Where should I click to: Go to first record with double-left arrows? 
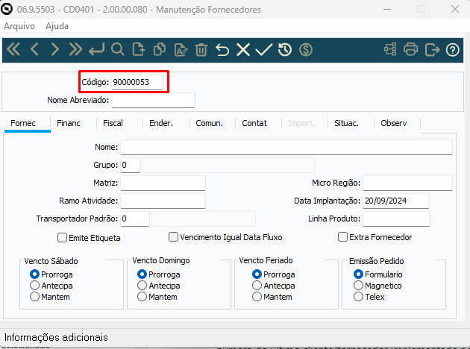(x=13, y=49)
